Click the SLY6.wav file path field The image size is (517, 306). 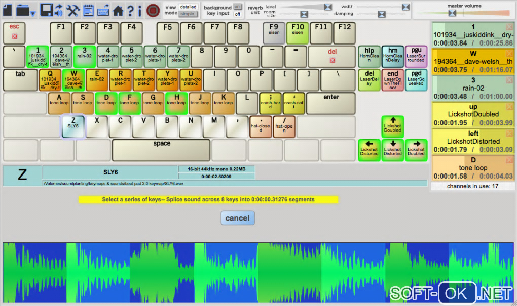click(235, 183)
